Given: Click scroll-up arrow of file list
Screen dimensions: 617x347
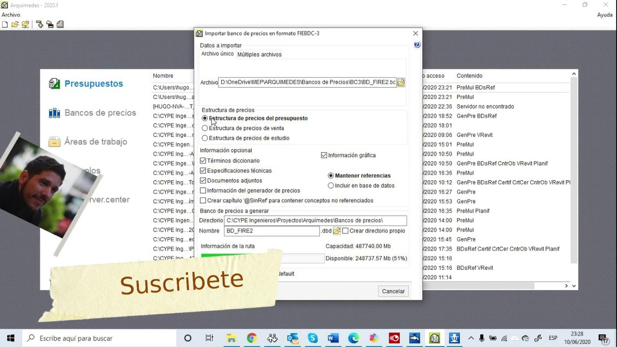Looking at the screenshot, I should [574, 74].
